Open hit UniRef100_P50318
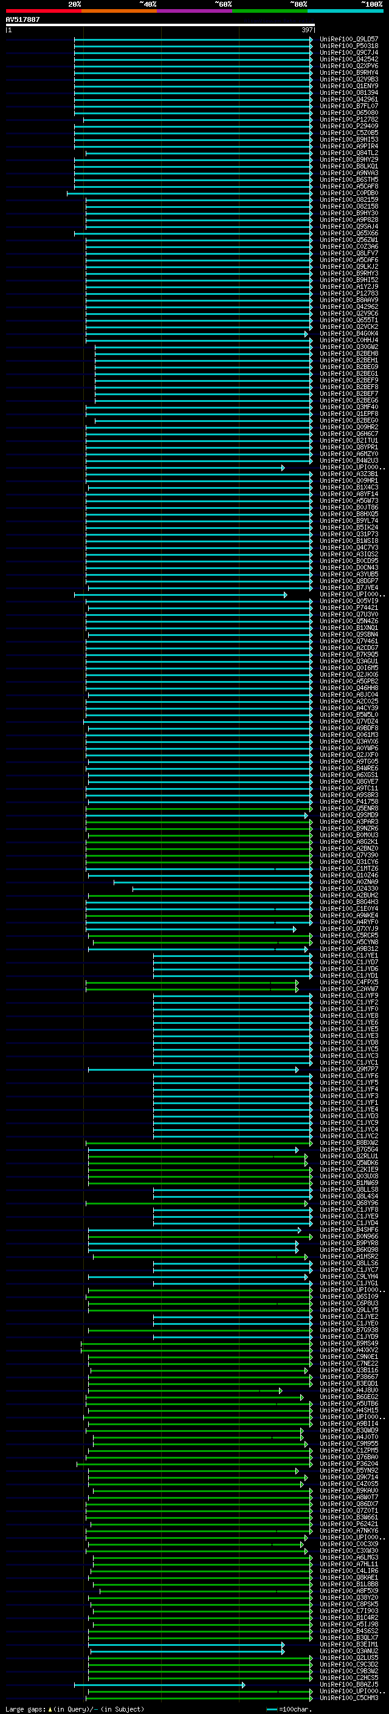Image resolution: width=389 pixels, height=1714 pixels. pyautogui.click(x=348, y=46)
